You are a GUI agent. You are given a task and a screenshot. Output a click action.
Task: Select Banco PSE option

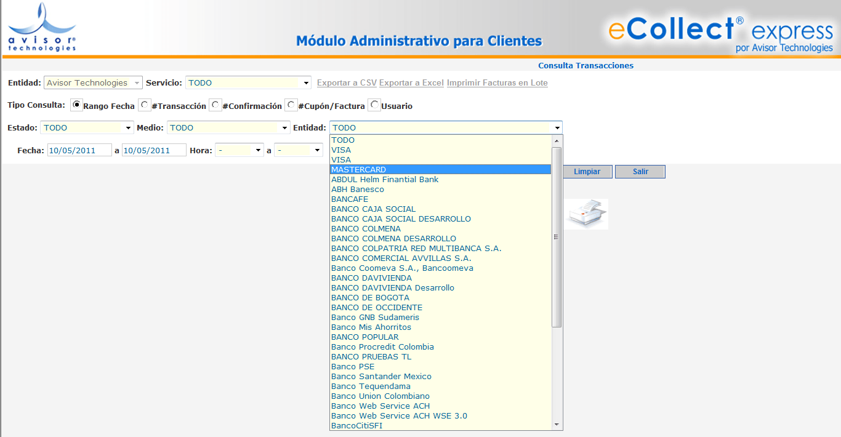[x=441, y=366]
